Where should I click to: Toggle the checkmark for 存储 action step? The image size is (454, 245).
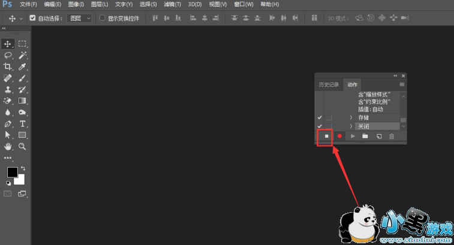[x=320, y=117]
